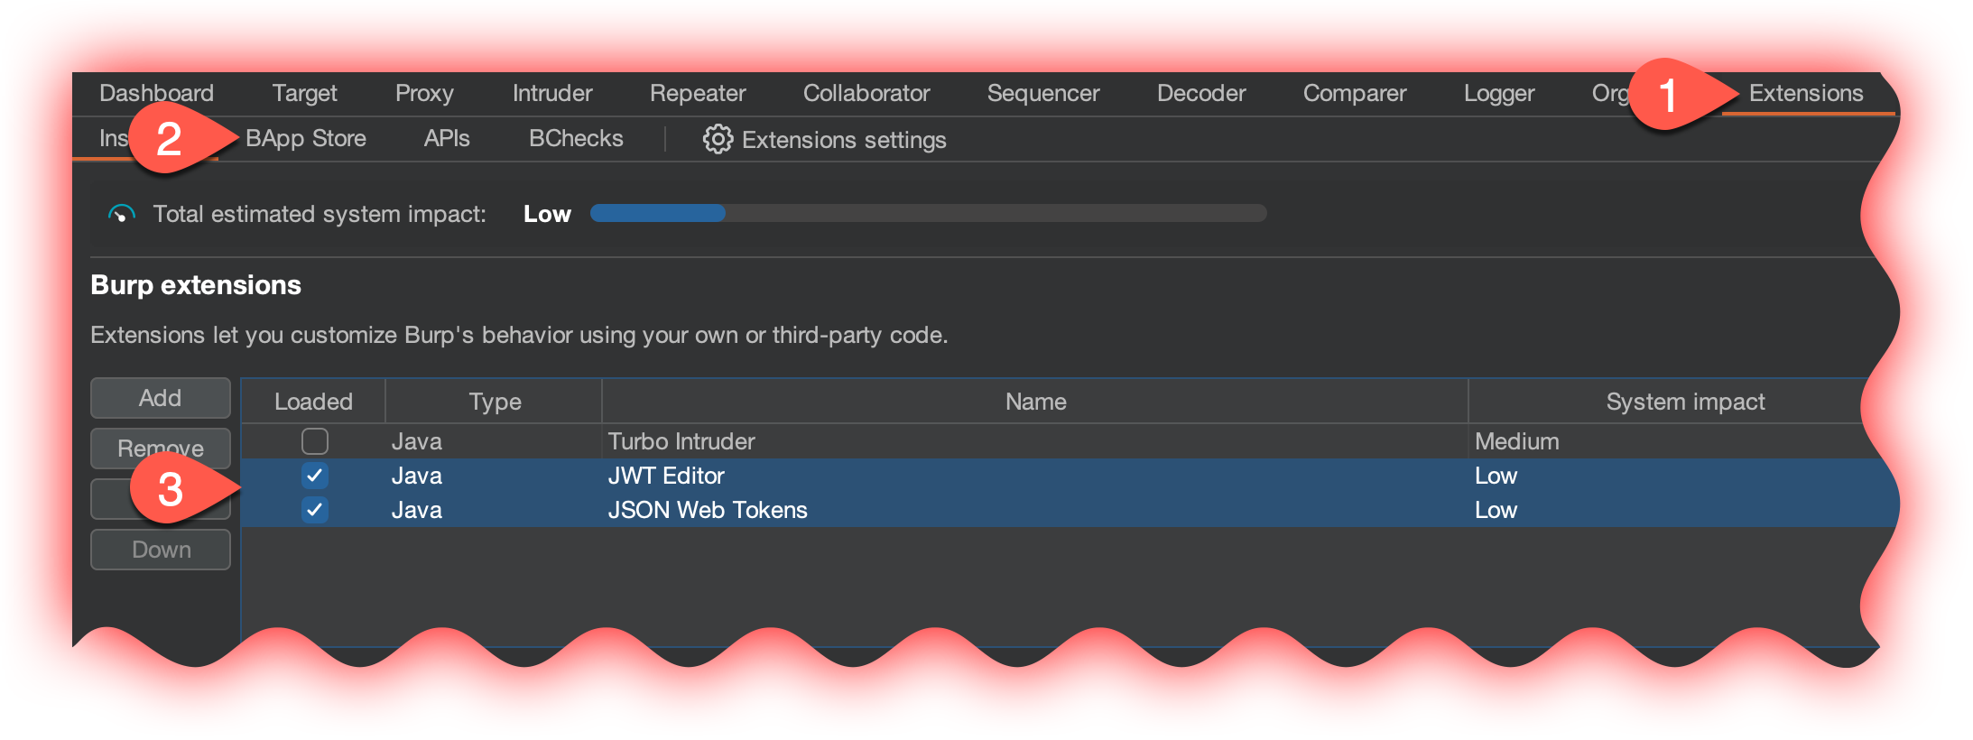Sort by the Loaded column header

(x=313, y=402)
